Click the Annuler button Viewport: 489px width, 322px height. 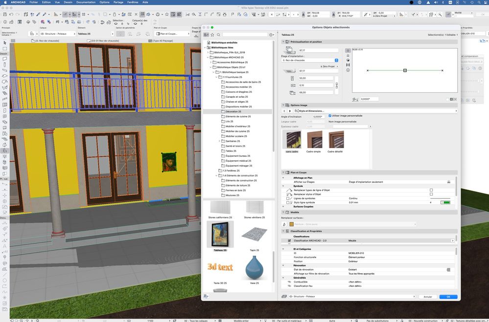(x=427, y=297)
